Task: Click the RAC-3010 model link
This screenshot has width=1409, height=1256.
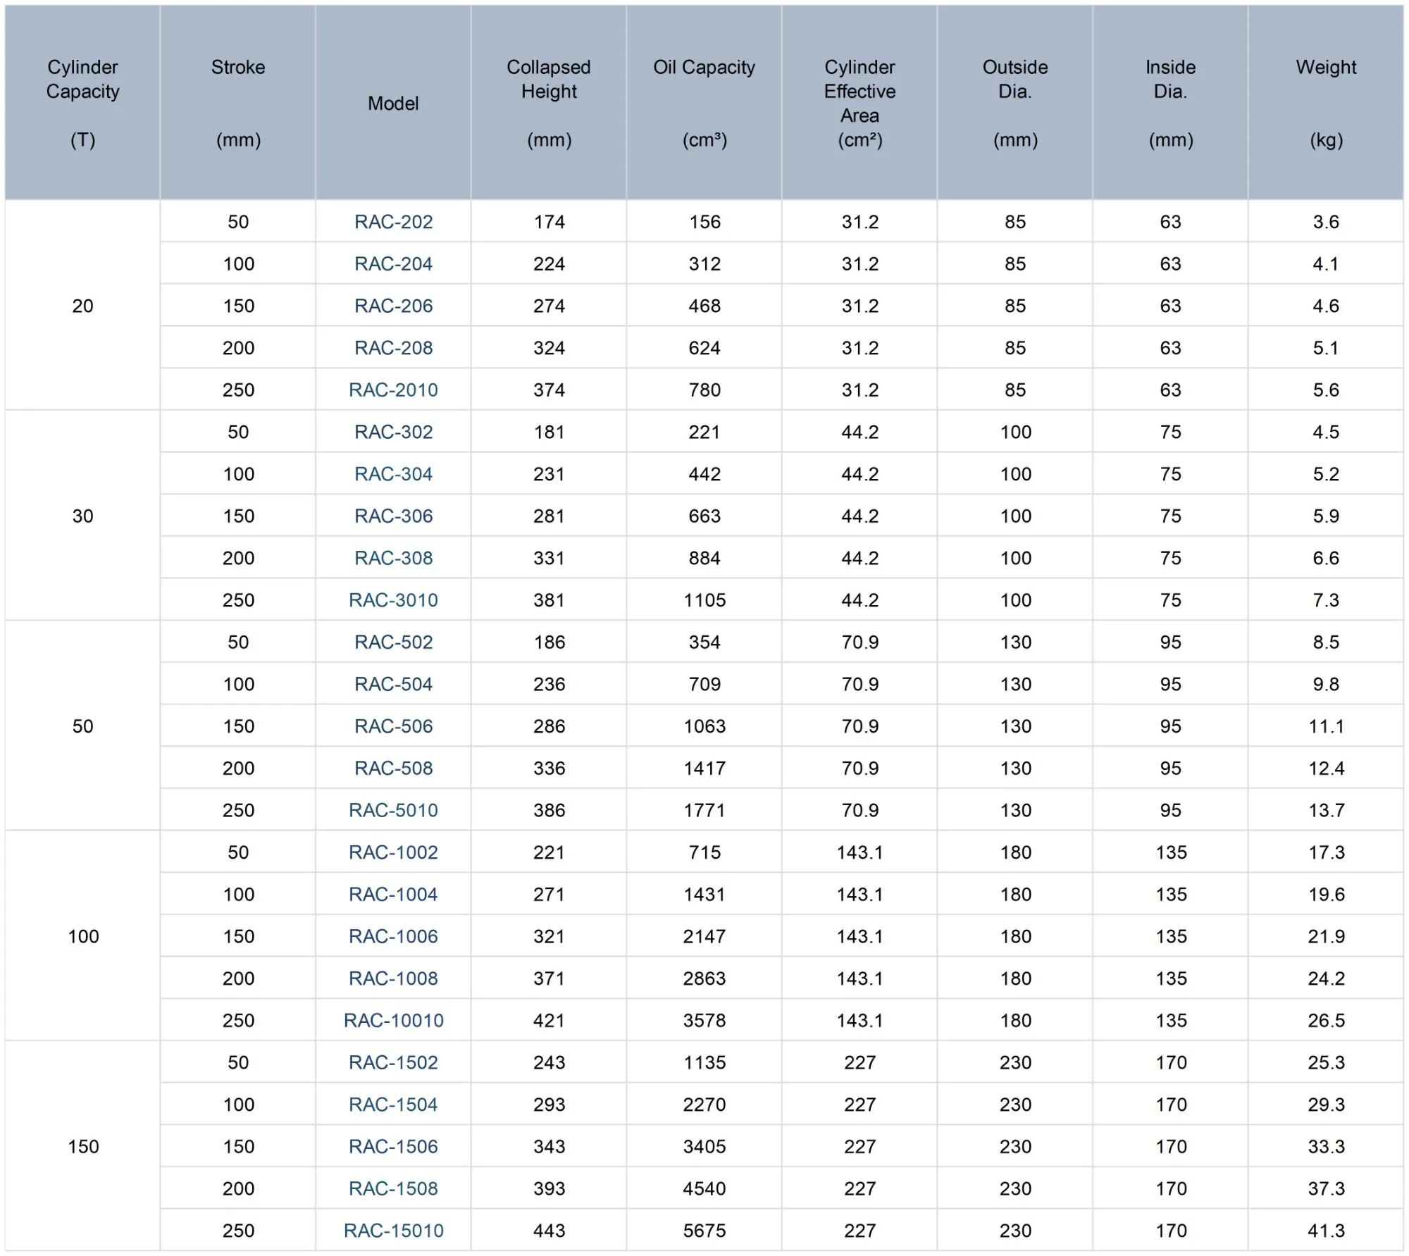Action: tap(393, 600)
